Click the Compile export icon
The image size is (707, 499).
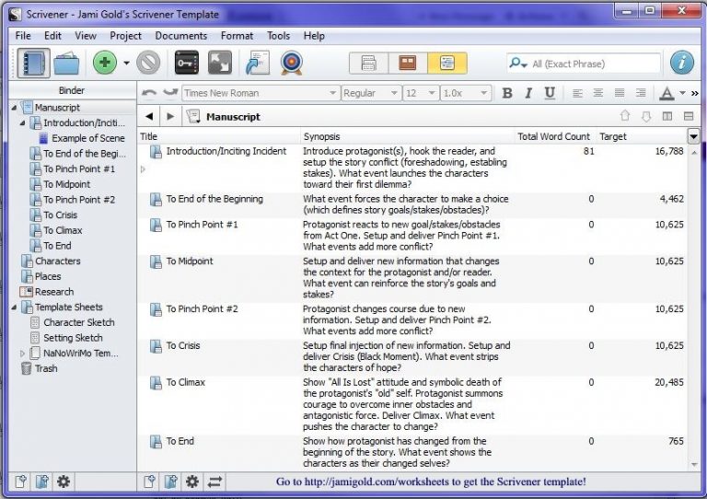[258, 63]
